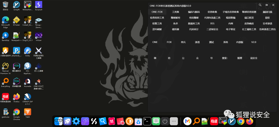The height and width of the screenshot is (127, 279).
Task: Open the recycle bin icon in dock
Action: coord(138,121)
